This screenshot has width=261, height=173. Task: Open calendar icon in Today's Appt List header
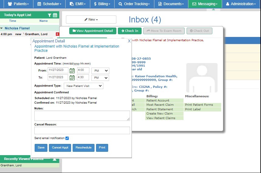coord(55,15)
